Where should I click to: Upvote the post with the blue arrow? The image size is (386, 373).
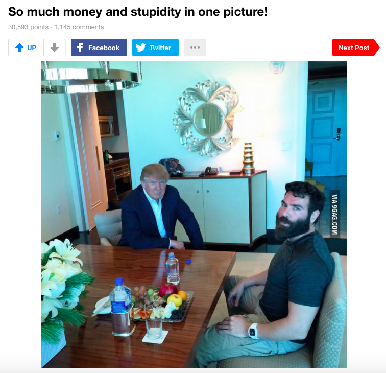[19, 48]
